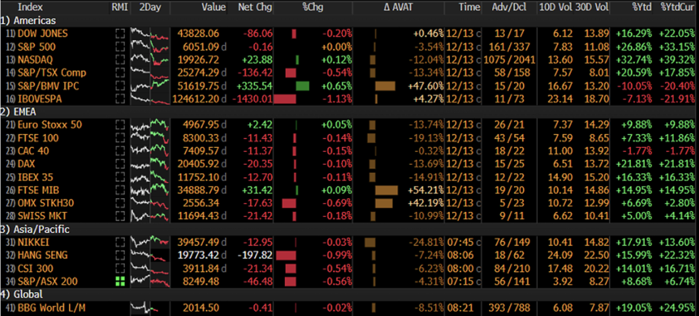Screen dimensions: 699x316
Task: Click the red %Chg bar for IBOVESPA
Action: pyautogui.click(x=285, y=99)
